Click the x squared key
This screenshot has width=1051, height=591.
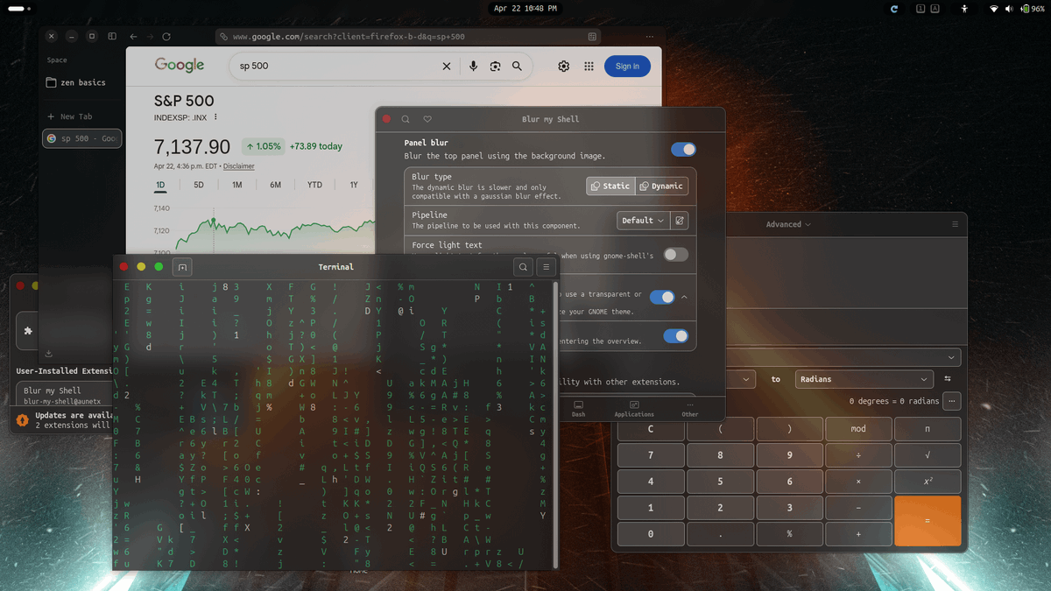(928, 482)
